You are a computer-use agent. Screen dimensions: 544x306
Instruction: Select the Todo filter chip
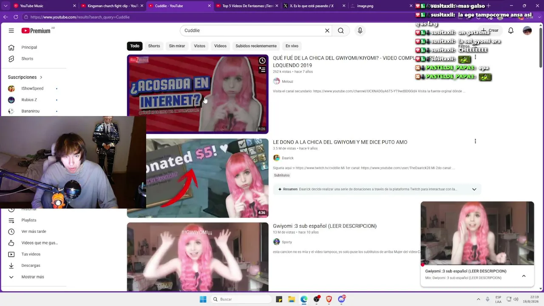point(135,46)
